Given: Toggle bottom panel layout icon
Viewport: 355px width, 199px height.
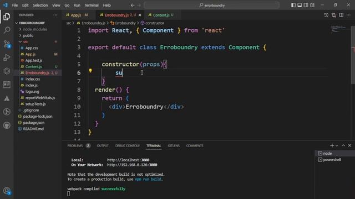Looking at the screenshot, I should coord(300,5).
